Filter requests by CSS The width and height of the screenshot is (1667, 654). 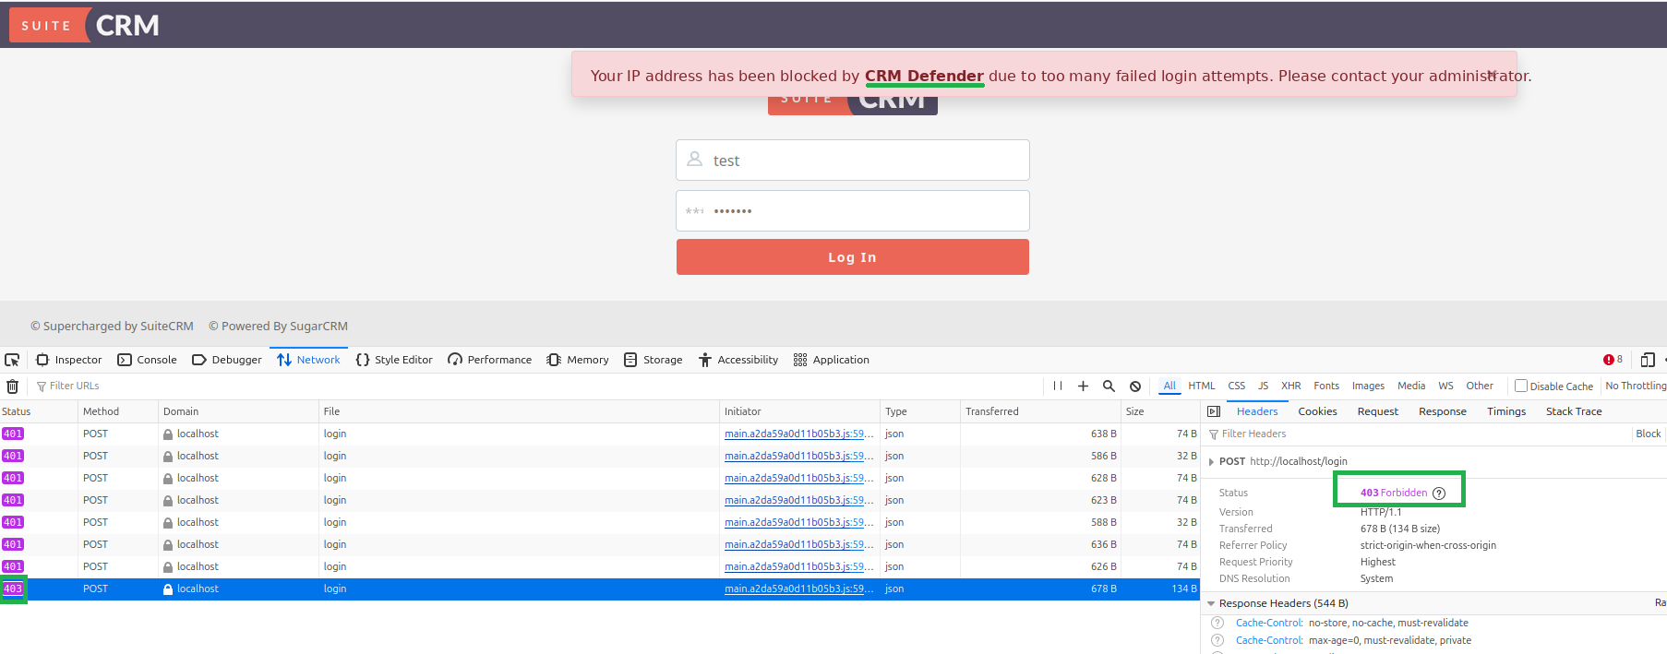coord(1237,386)
